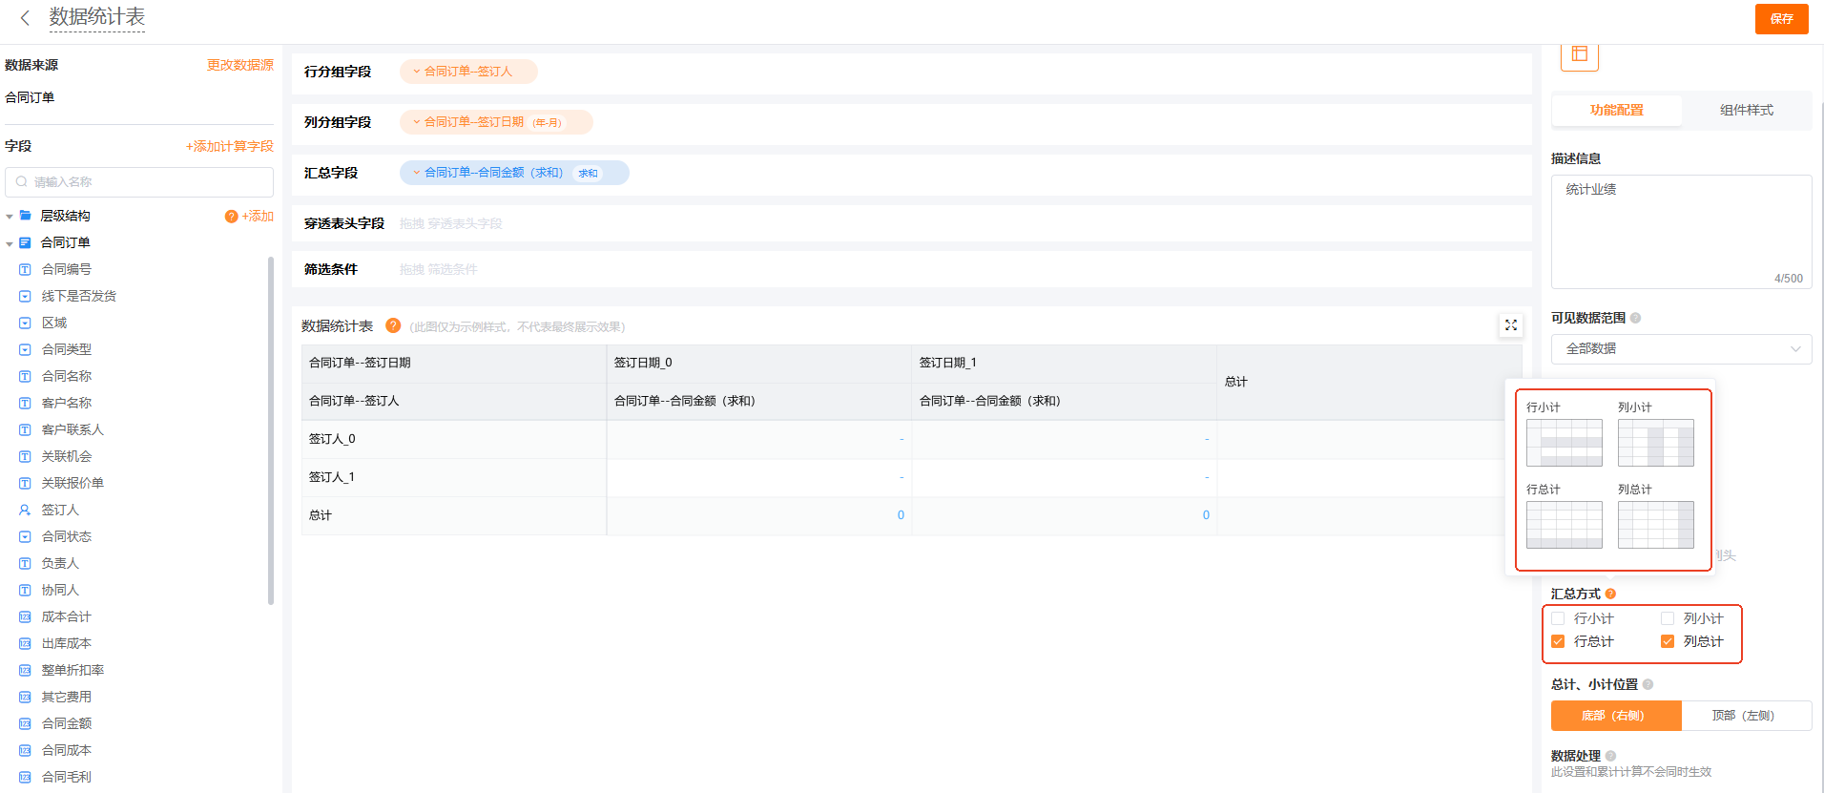
Task: Enable the 行小计 checkbox
Action: [1558, 618]
